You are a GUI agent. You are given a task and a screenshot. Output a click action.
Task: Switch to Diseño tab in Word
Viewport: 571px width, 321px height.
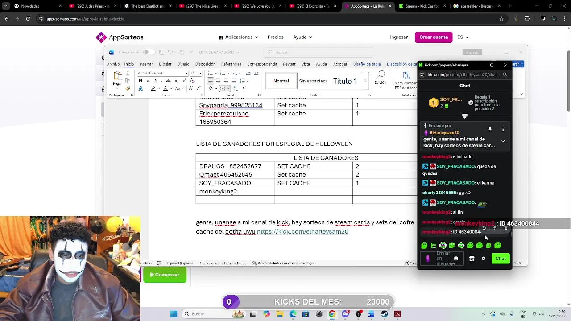pyautogui.click(x=183, y=64)
